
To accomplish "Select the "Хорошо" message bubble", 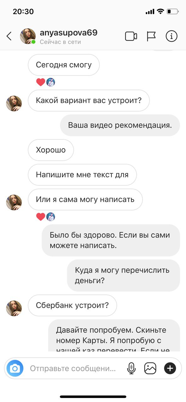I will coord(51,150).
